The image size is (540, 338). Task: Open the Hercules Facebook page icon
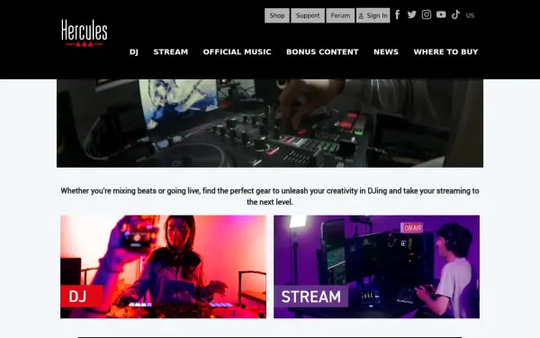pos(398,14)
